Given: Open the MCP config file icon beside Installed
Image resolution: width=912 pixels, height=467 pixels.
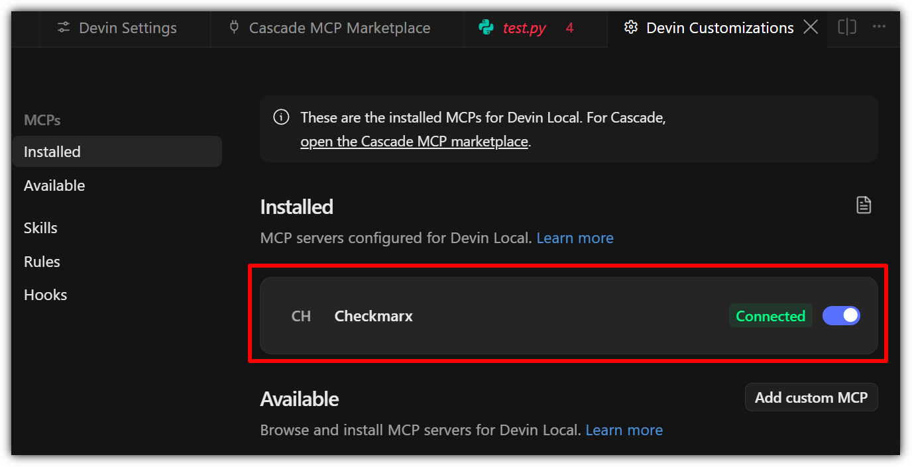Looking at the screenshot, I should point(864,205).
